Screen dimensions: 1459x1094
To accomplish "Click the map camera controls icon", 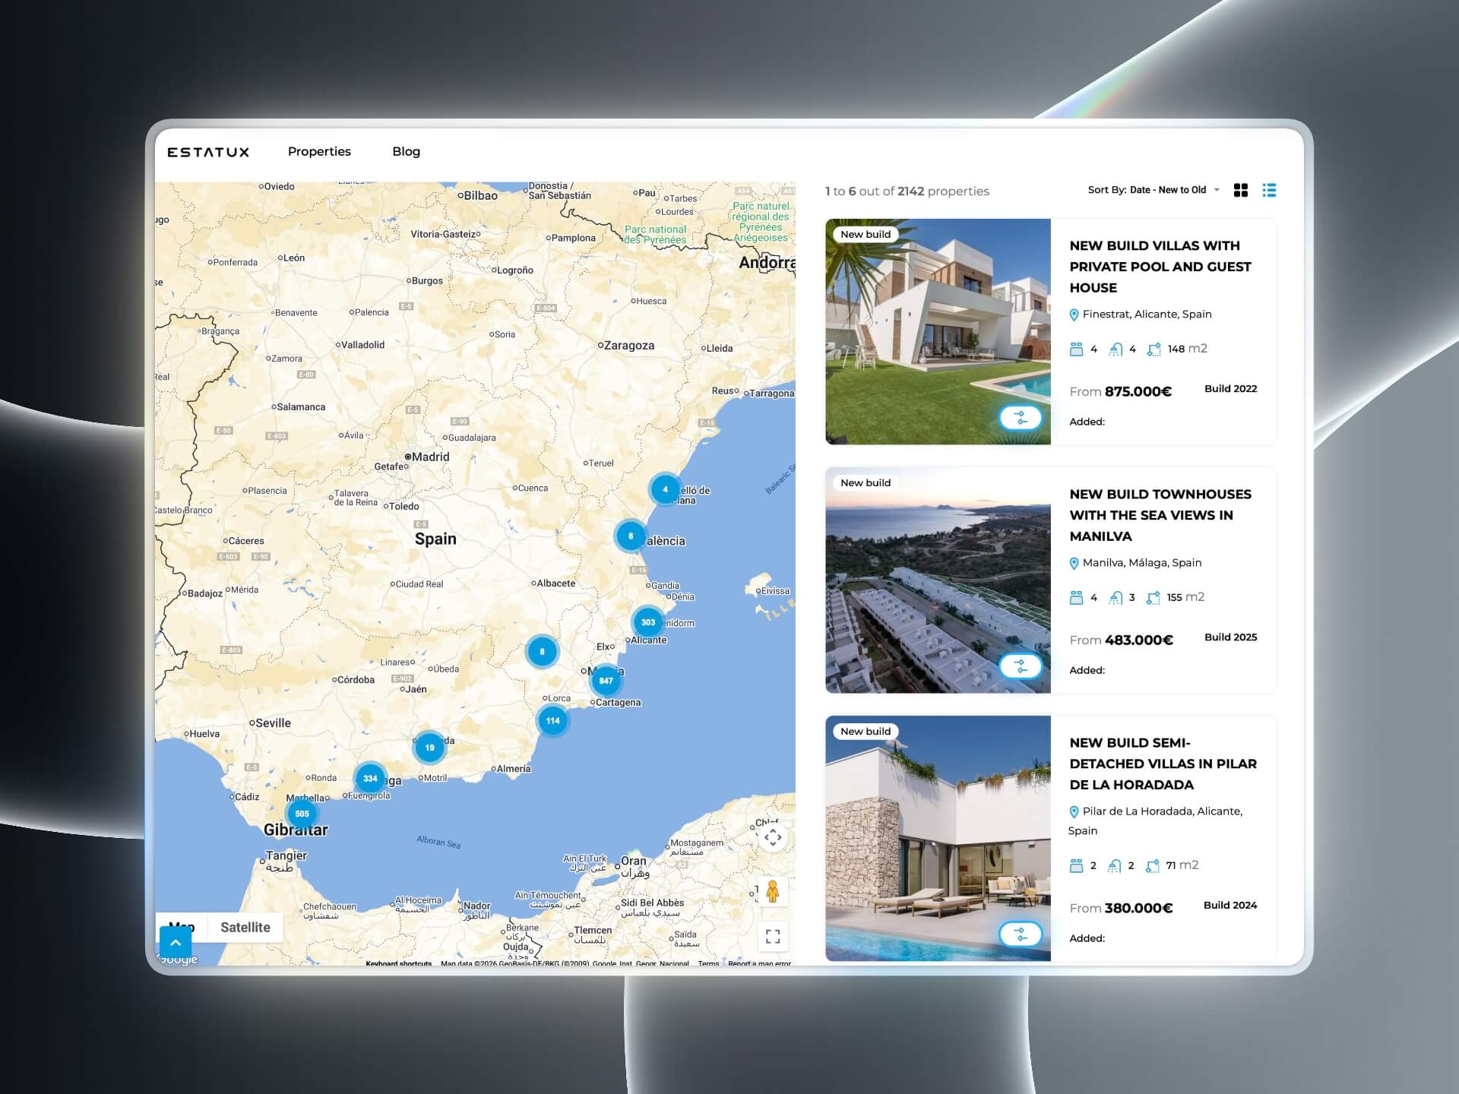I will 773,838.
